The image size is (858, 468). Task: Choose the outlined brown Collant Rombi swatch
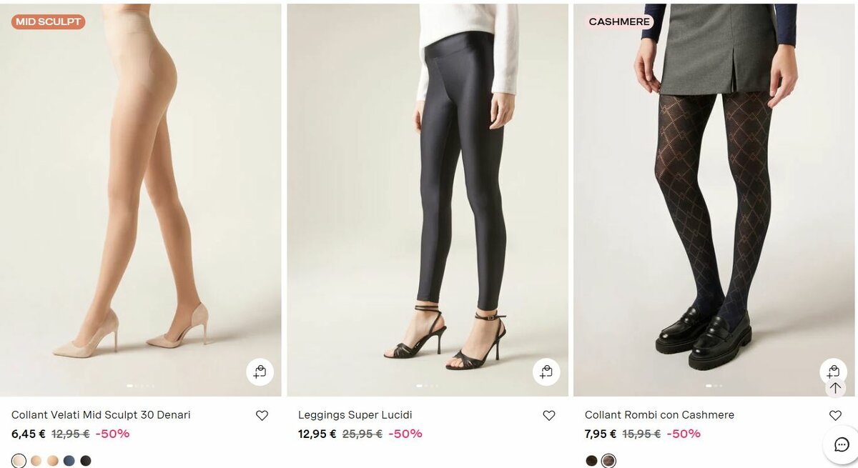click(608, 461)
